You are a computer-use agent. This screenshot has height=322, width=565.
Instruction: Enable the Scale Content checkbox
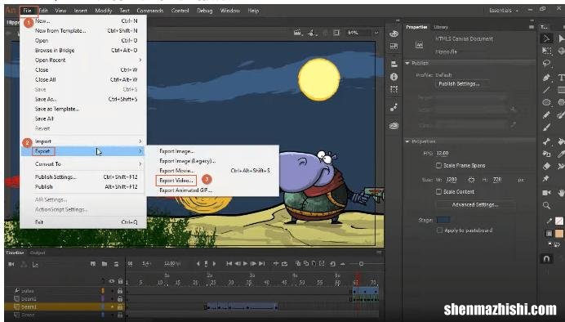(438, 192)
